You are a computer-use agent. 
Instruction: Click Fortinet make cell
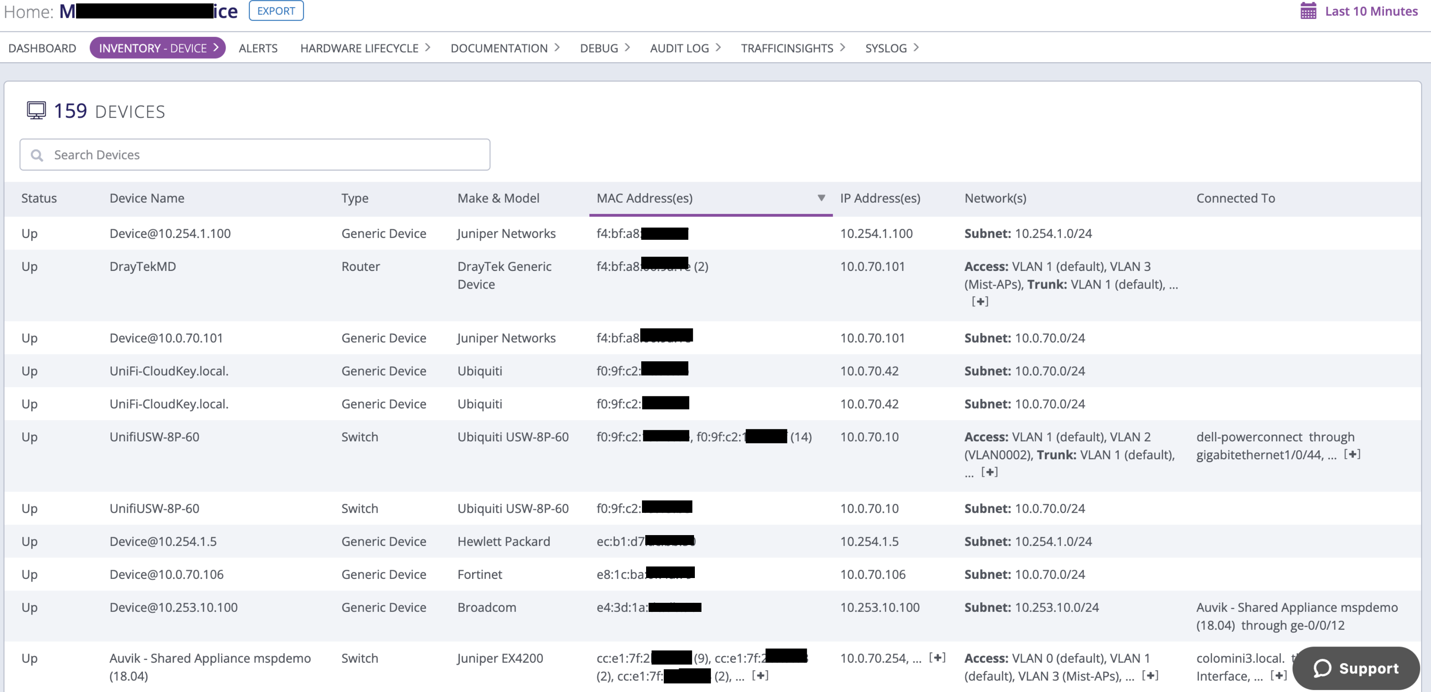click(x=480, y=574)
